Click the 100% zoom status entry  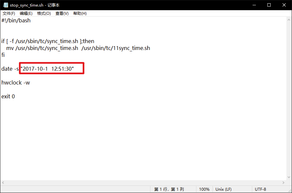point(204,189)
